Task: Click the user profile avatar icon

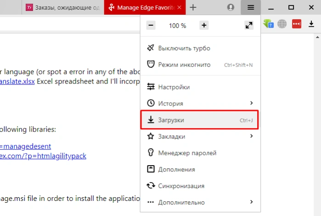Action: [x=231, y=7]
